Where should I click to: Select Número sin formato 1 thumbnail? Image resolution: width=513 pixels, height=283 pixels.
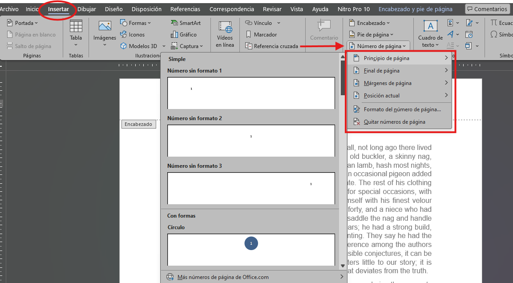pos(251,93)
